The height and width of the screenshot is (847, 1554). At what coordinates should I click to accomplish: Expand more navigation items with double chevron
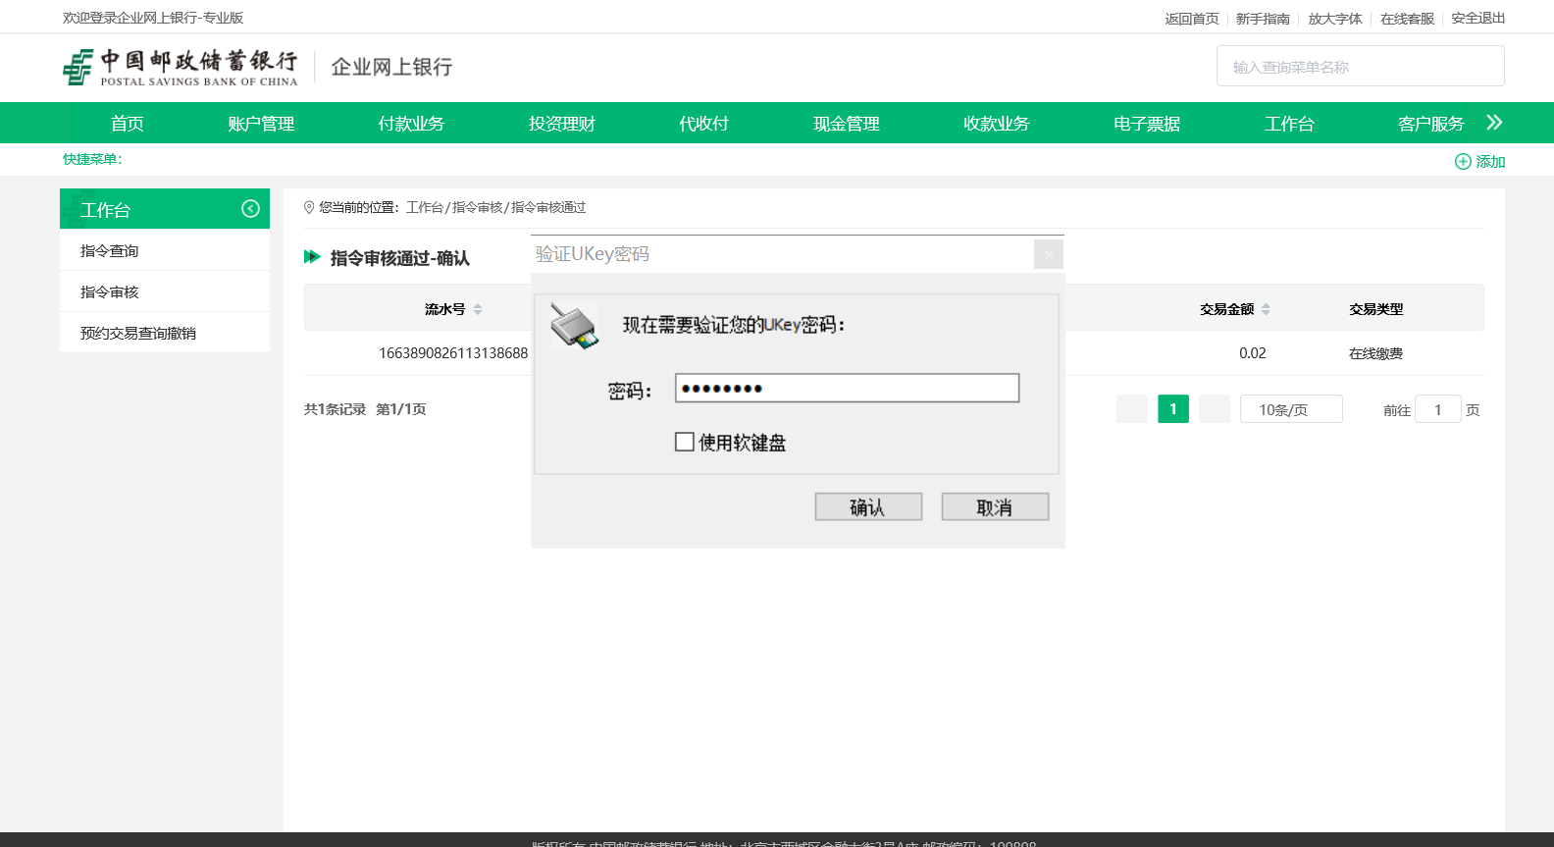(x=1494, y=123)
